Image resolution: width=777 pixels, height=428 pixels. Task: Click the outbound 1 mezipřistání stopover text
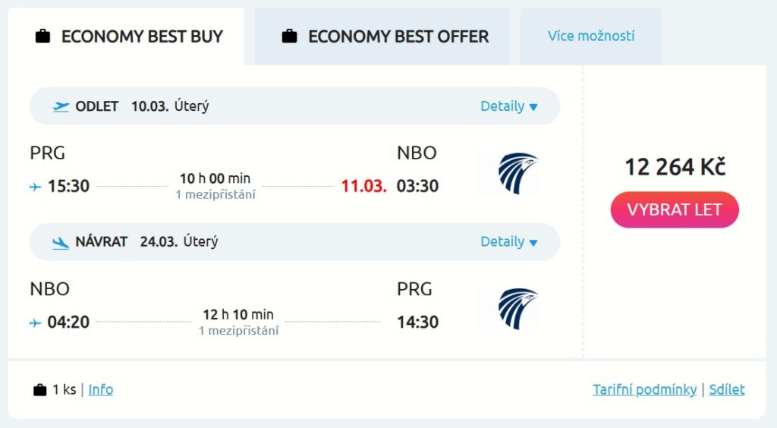[215, 194]
